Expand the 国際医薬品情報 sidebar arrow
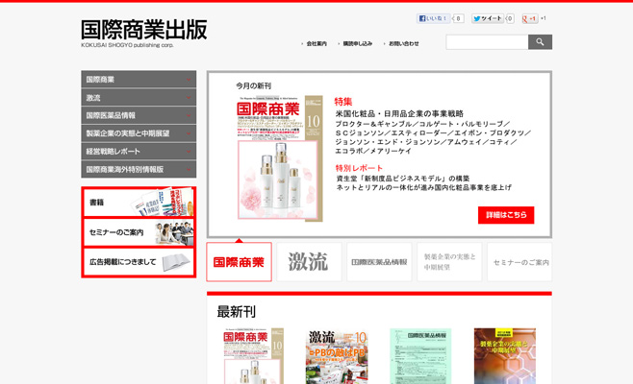 tap(189, 115)
